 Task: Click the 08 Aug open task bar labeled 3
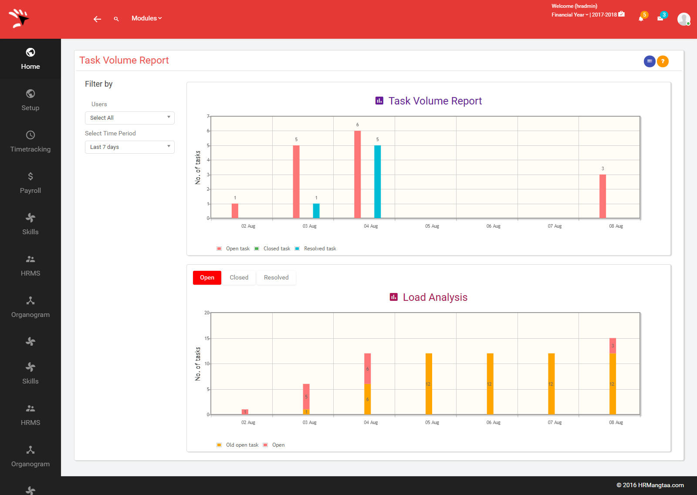603,196
